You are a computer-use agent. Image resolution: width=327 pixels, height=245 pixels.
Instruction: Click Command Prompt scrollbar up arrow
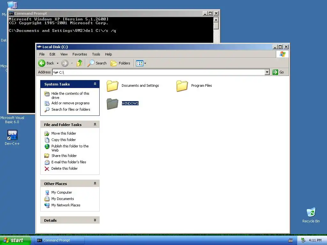click(x=216, y=20)
